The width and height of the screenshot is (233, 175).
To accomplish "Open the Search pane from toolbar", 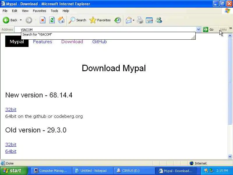I will (x=77, y=20).
